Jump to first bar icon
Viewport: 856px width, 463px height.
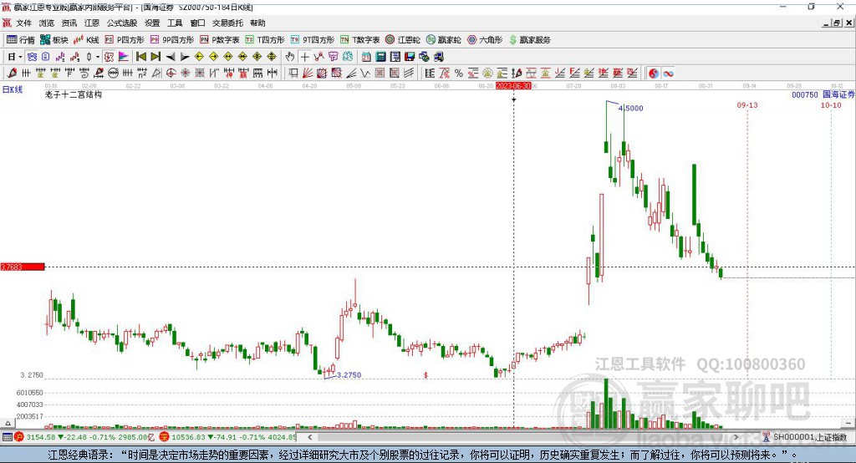(140, 57)
